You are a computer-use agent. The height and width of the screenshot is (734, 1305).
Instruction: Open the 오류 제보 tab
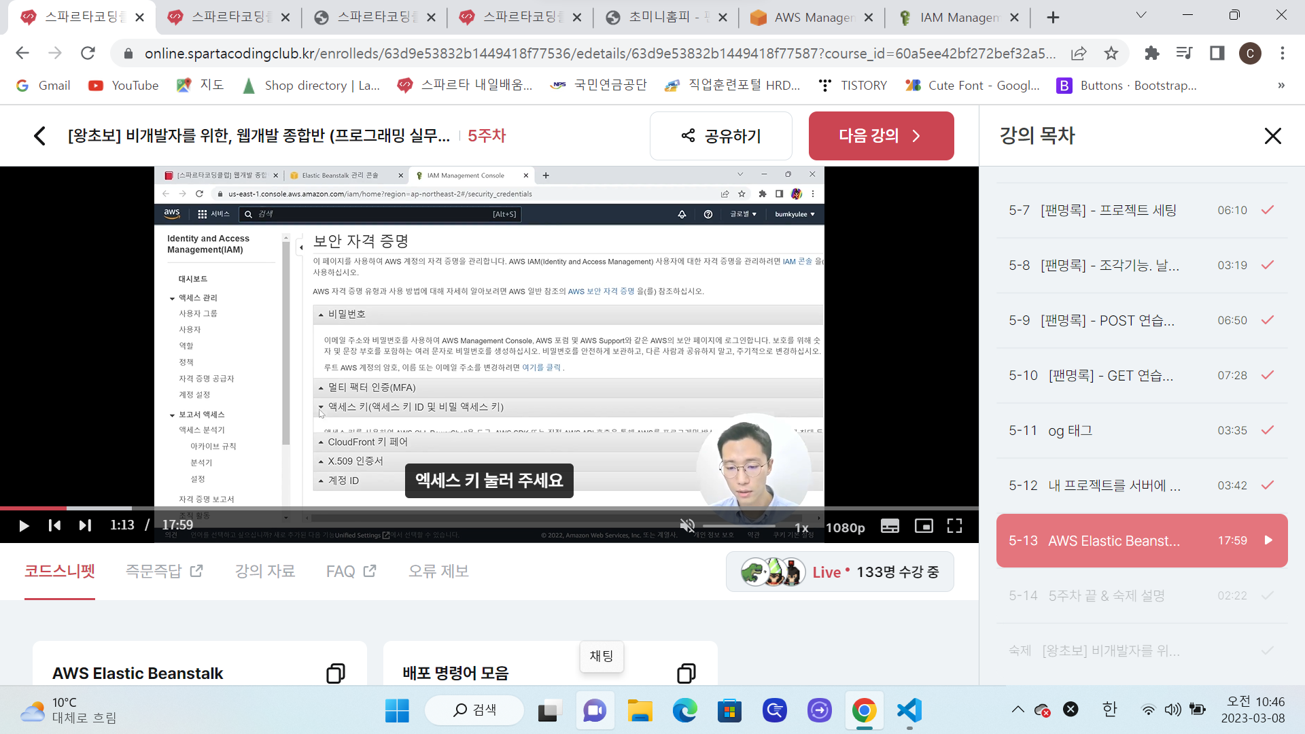pos(438,572)
